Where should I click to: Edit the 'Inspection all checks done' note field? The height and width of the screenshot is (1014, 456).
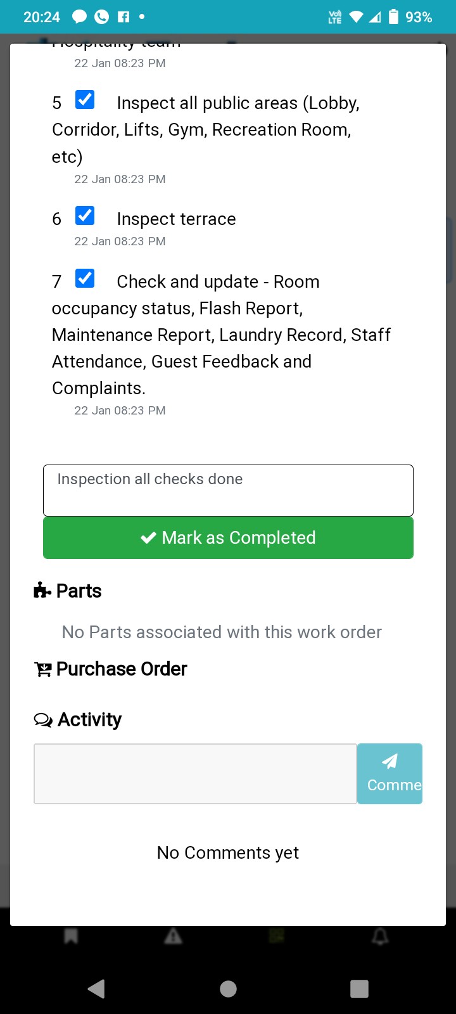click(x=228, y=490)
